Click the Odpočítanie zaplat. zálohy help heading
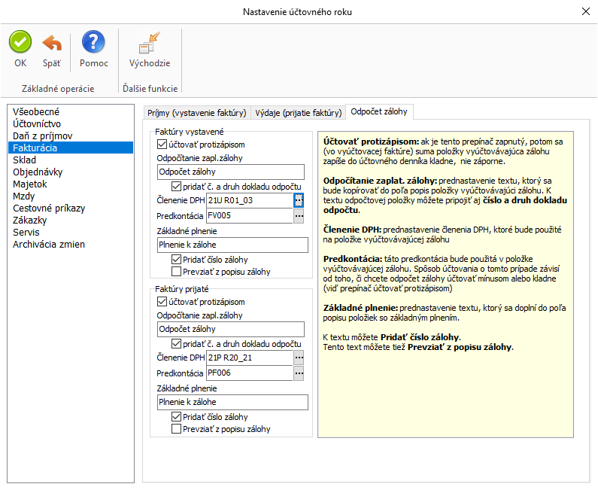This screenshot has height=490, width=598. pos(380,181)
